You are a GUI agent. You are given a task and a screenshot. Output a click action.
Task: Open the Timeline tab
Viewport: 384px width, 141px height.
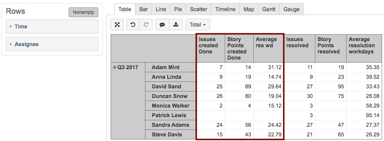click(x=225, y=9)
